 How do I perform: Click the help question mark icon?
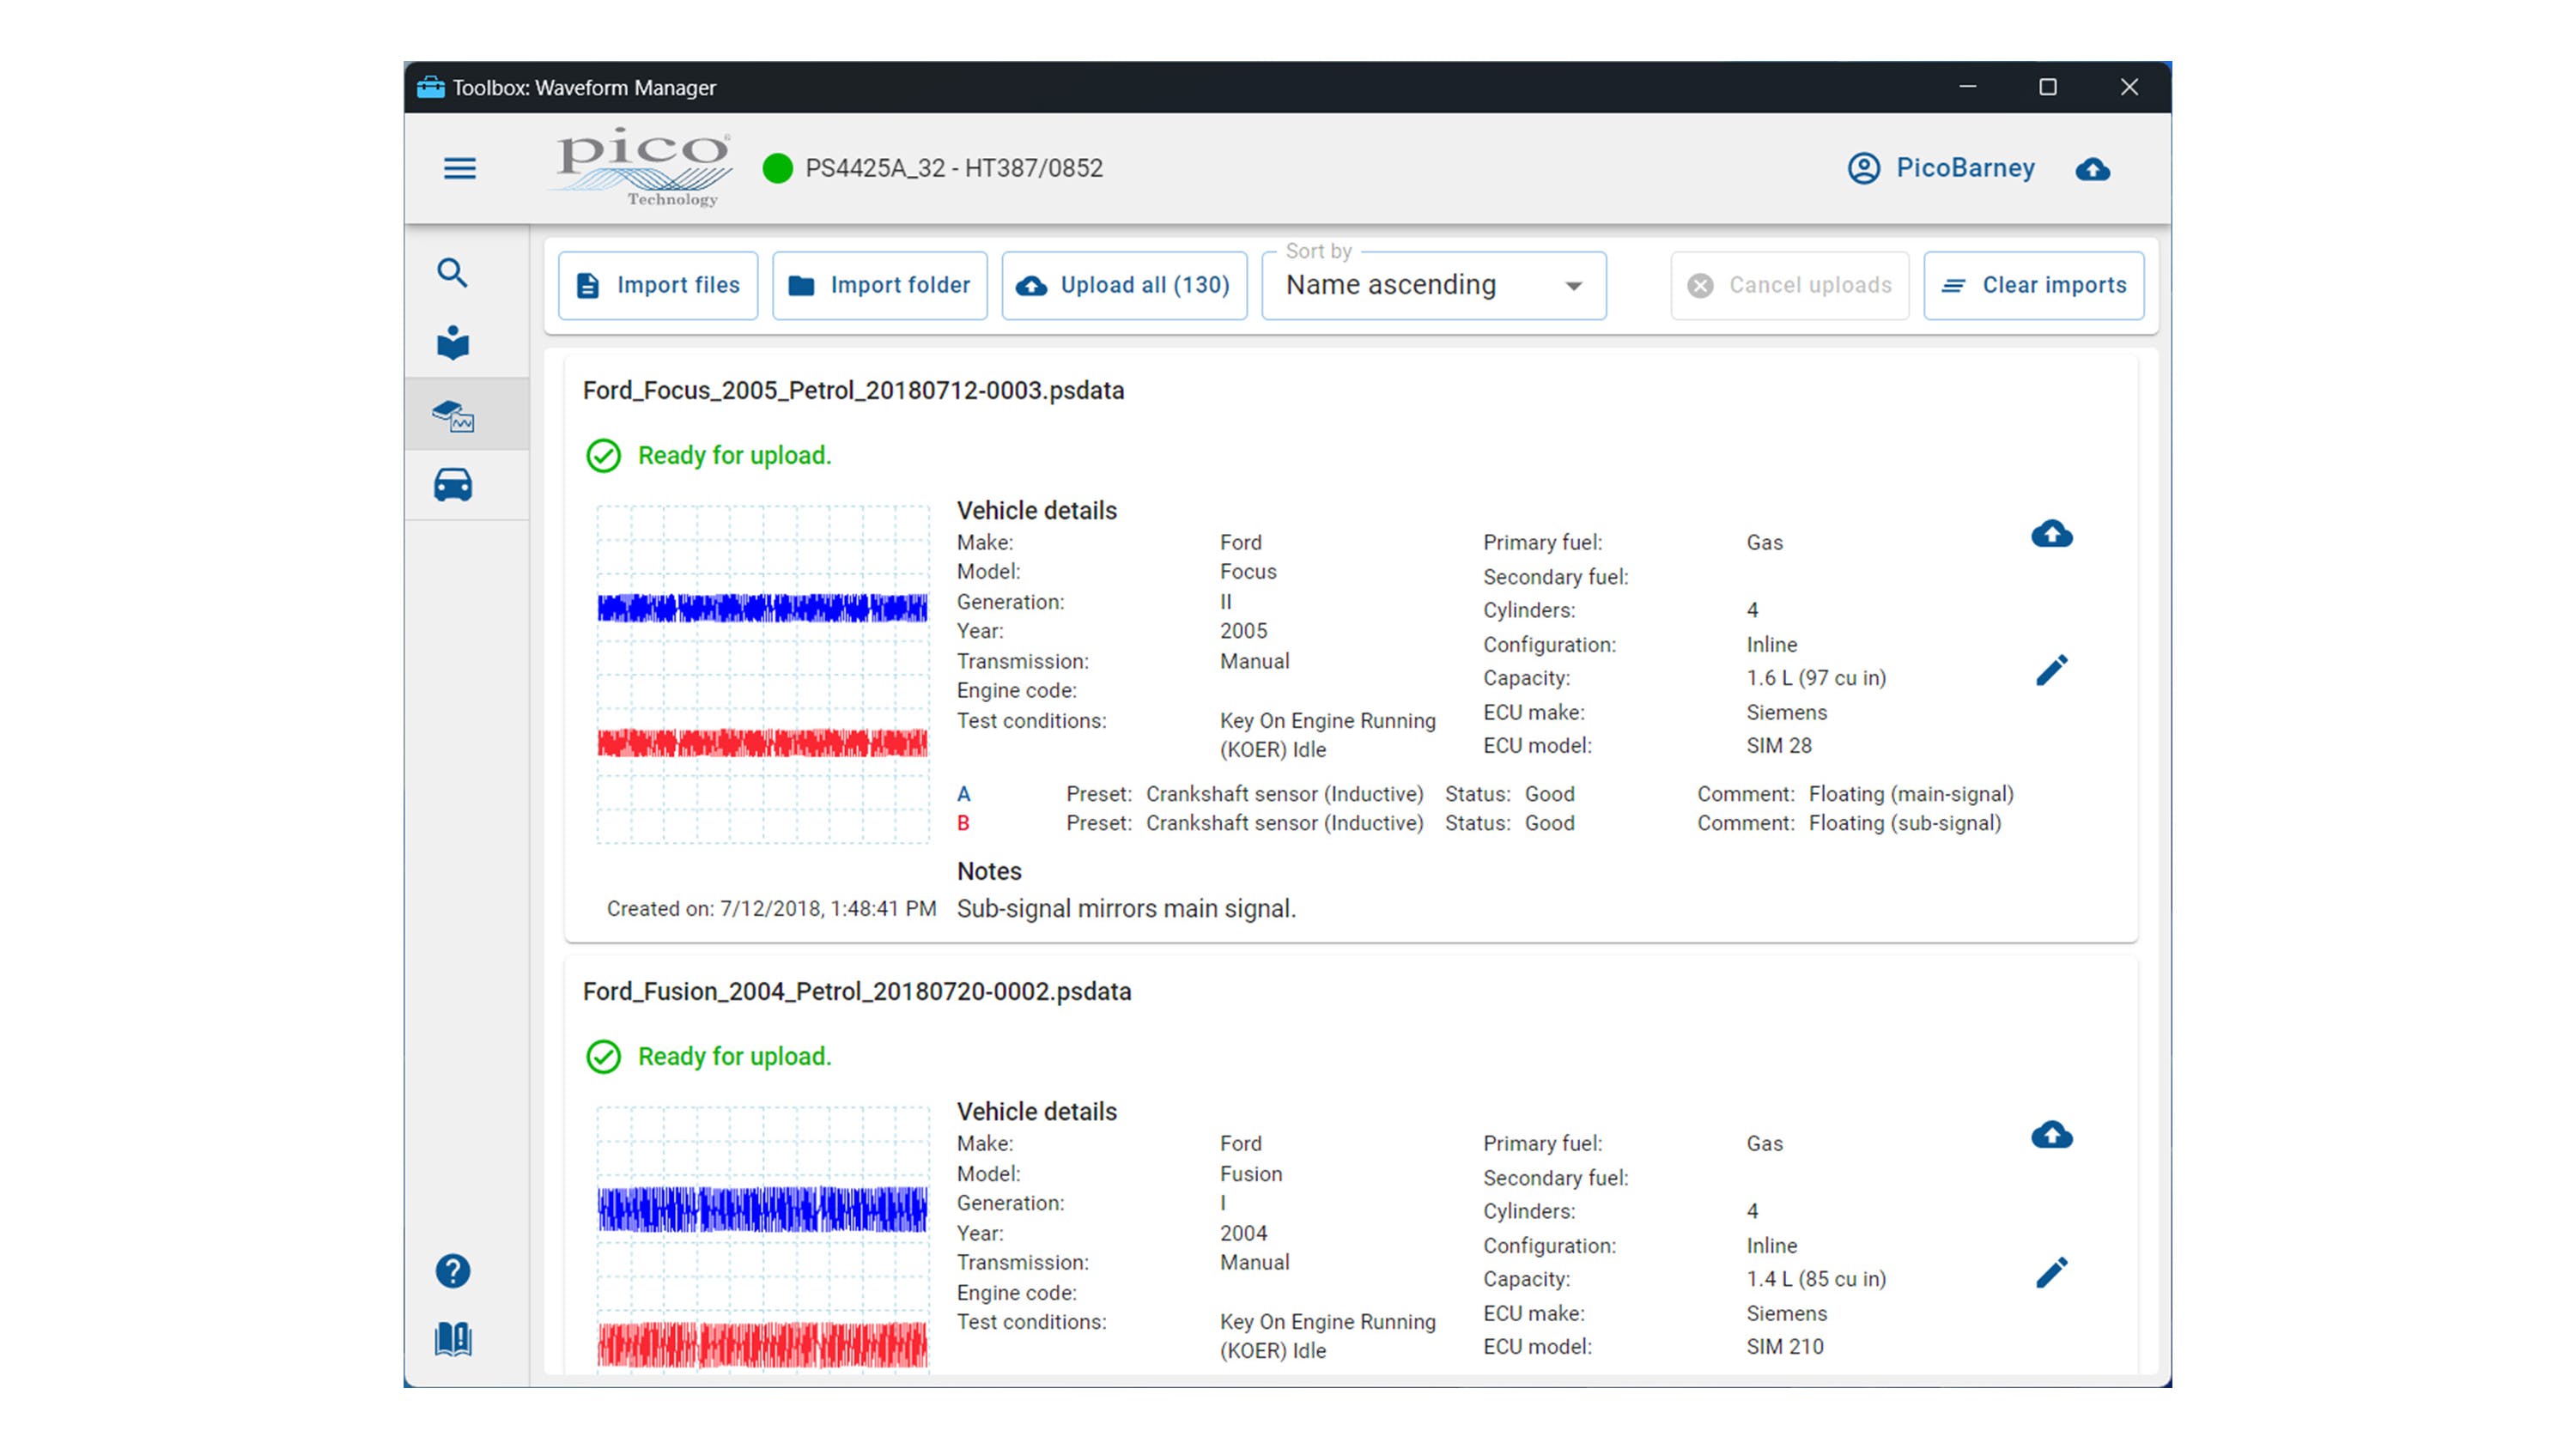tap(452, 1271)
